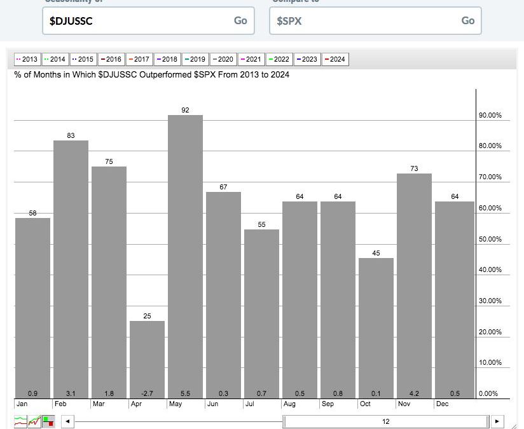Click the March bar in the chart
524x429 pixels.
click(109, 282)
